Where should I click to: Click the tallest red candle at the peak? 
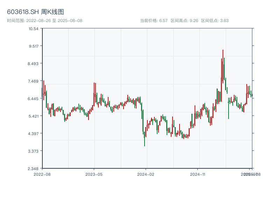223,65
